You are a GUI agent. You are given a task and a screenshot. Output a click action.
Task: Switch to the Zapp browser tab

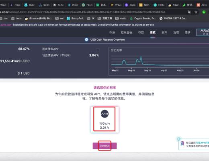[x=130, y=5]
